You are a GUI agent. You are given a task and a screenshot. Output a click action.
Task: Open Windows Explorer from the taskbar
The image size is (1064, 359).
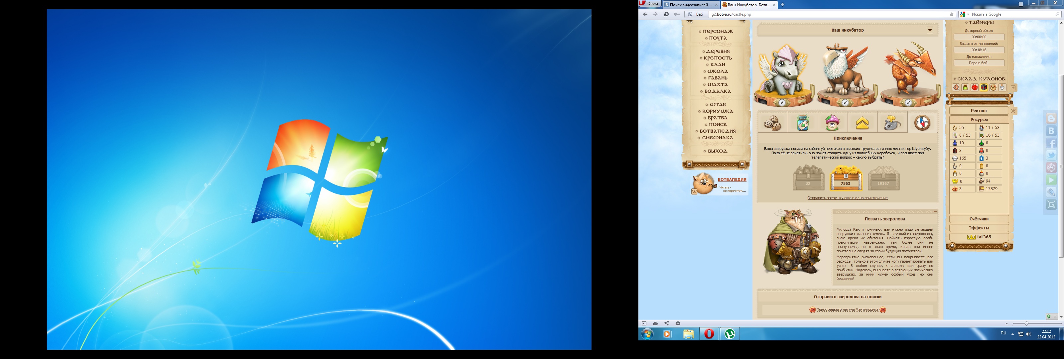(688, 334)
